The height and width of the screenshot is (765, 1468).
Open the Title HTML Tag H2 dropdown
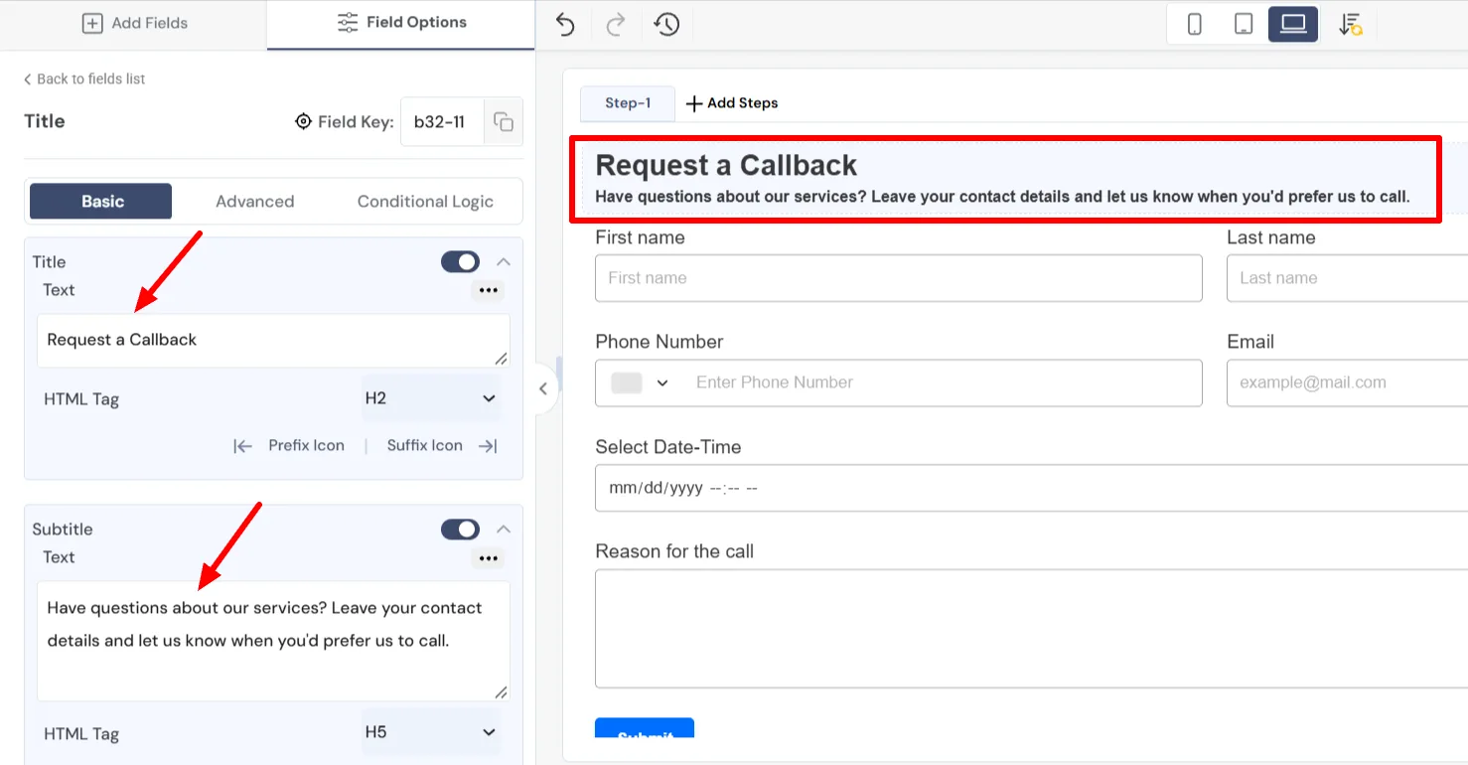coord(430,398)
